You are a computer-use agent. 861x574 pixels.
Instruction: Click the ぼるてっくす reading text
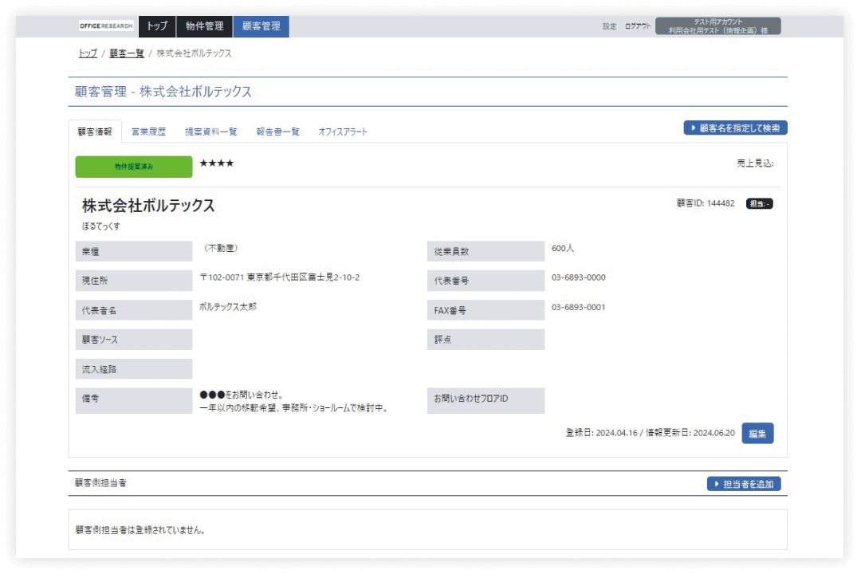click(x=101, y=226)
